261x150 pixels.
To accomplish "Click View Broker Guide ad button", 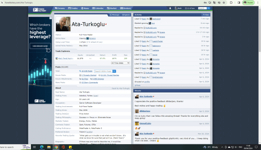I will (40, 46).
